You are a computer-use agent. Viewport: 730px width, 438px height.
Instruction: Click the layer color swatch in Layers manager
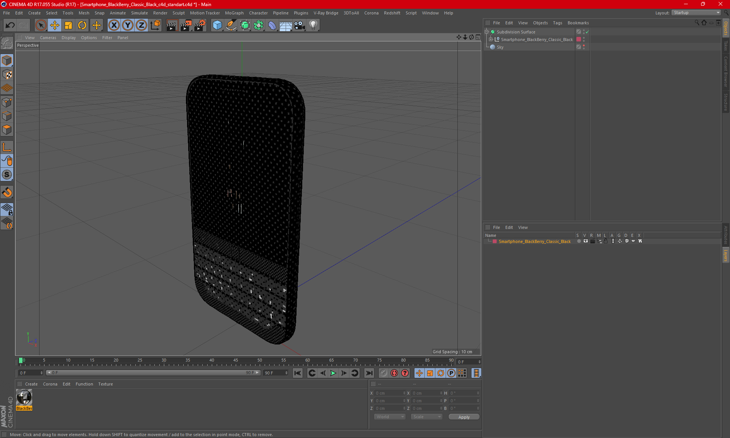[x=495, y=241]
